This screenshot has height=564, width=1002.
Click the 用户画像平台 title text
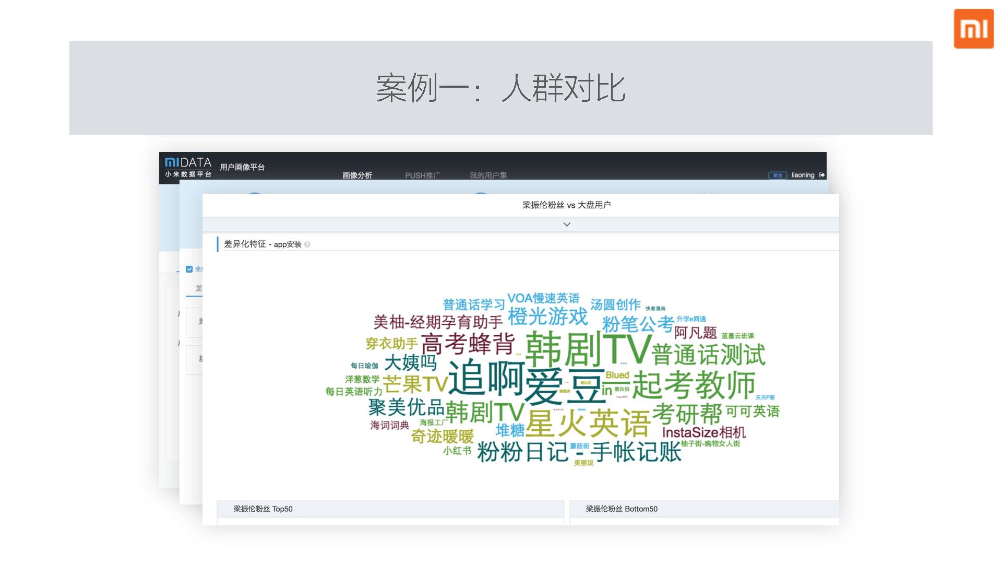pyautogui.click(x=242, y=167)
